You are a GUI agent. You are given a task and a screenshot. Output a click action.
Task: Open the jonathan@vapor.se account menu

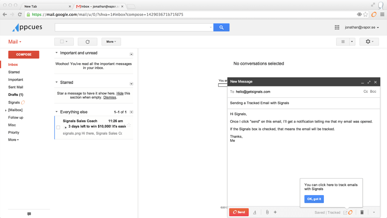tap(362, 27)
